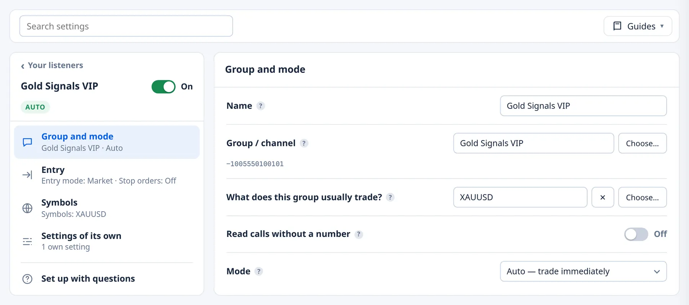Open the help tooltip next to Name
689x305 pixels.
coord(260,106)
